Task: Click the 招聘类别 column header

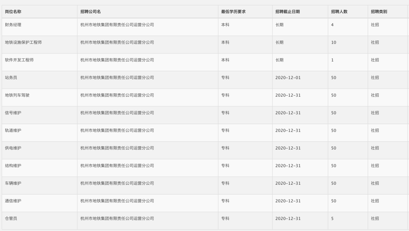Action: click(379, 12)
